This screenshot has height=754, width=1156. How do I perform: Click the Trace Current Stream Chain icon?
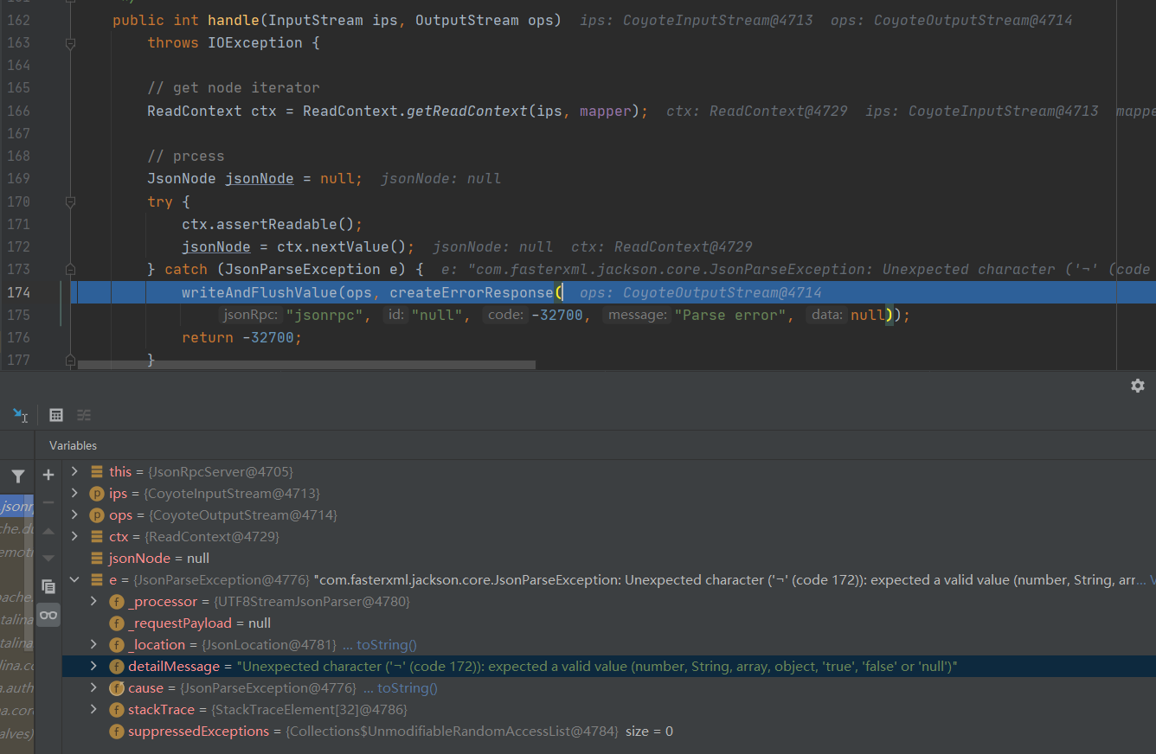84,415
